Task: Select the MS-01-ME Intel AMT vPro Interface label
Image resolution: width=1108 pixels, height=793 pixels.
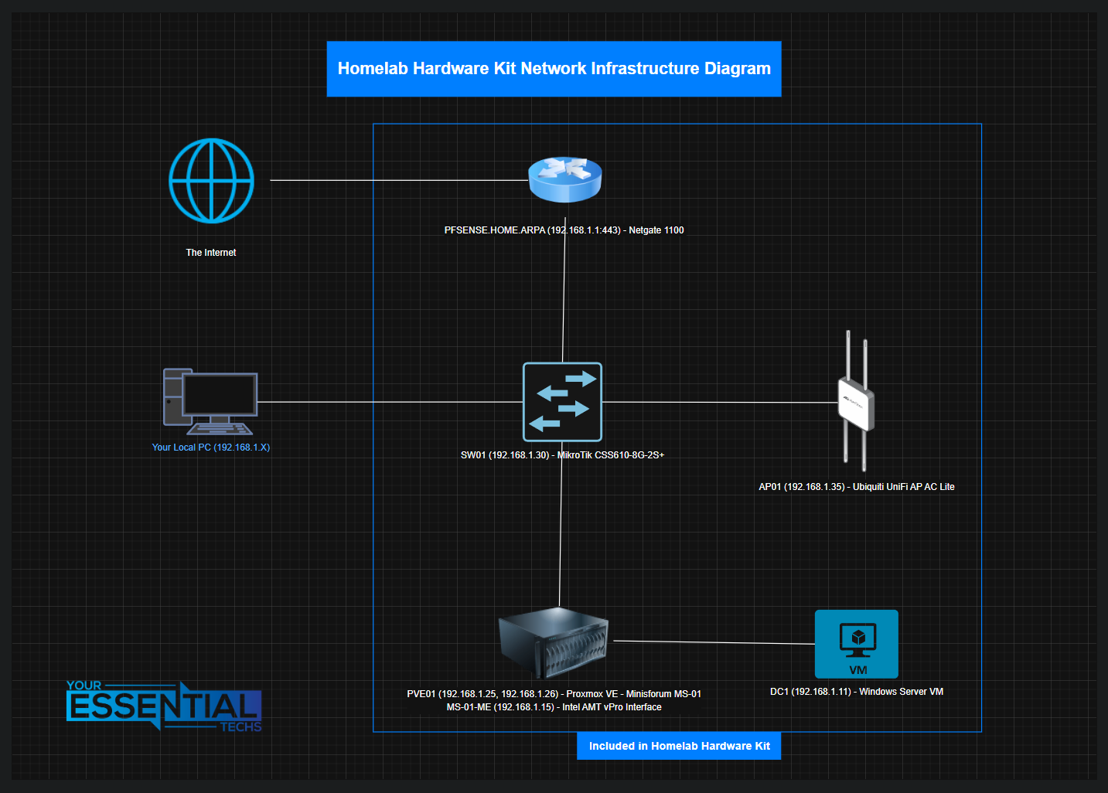Action: tap(554, 707)
